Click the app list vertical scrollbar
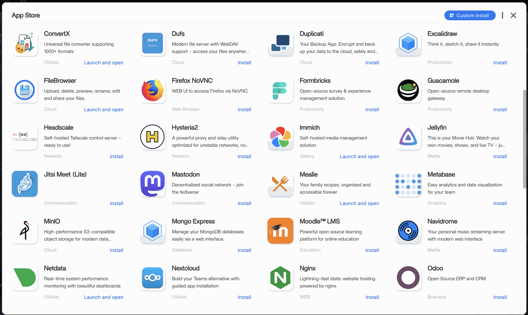 (524, 139)
